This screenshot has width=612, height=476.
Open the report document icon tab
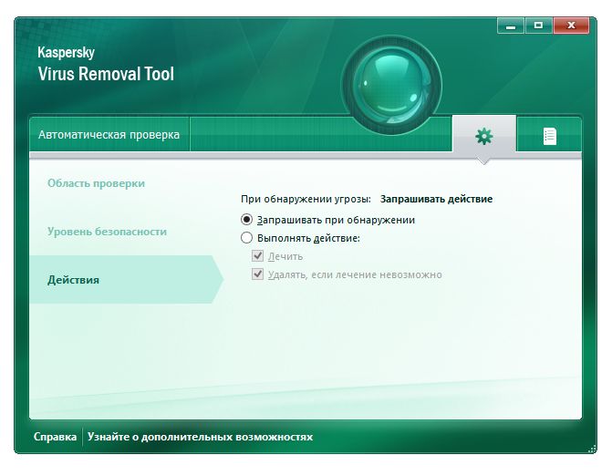tap(550, 136)
